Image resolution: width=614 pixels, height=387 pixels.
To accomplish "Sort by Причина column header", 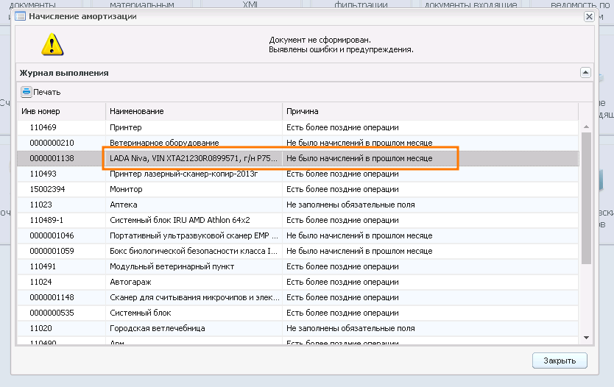I will 431,111.
